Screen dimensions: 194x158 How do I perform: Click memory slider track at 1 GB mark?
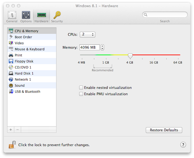106,55
